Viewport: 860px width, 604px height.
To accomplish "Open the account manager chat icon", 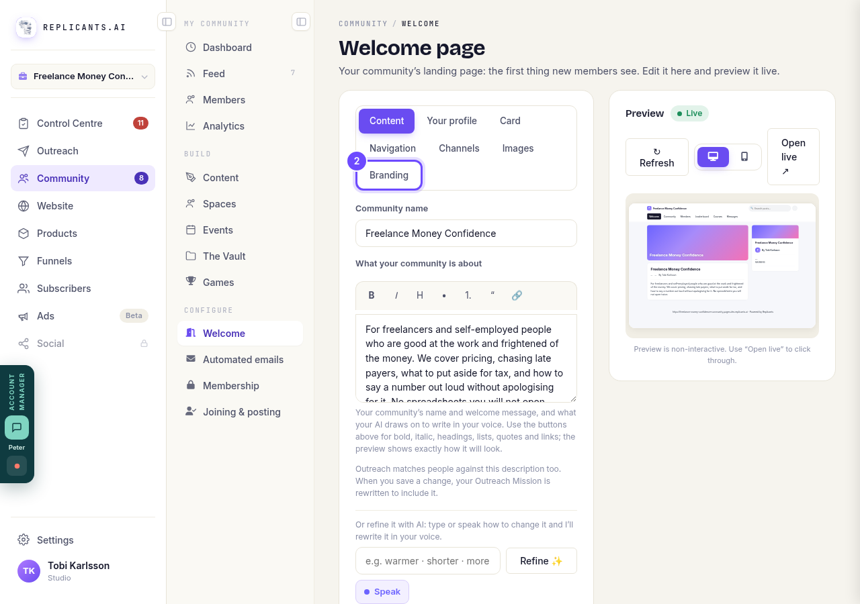I will pos(17,427).
